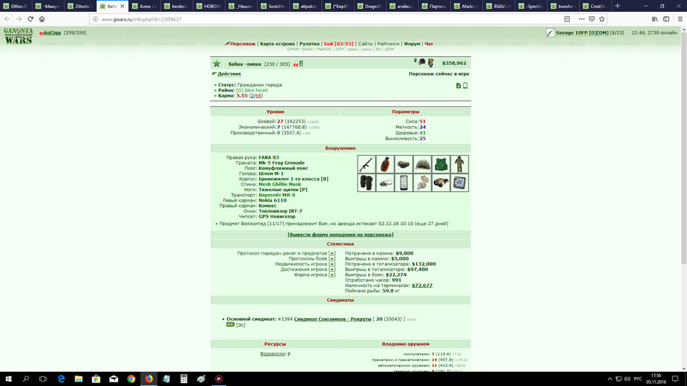The width and height of the screenshot is (687, 386).
Task: Click the Gangsta Wars logo
Action: (18, 36)
